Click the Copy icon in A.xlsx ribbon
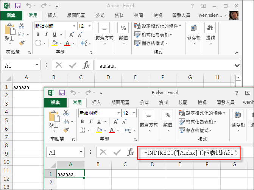 (x=21, y=34)
